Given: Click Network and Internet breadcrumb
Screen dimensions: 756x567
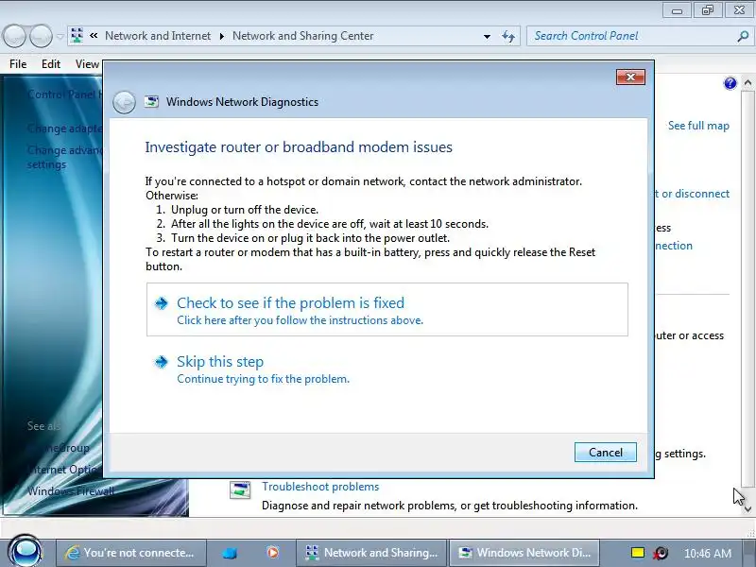Looking at the screenshot, I should [x=158, y=36].
